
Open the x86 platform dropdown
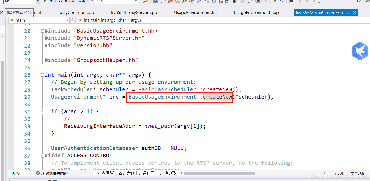38,1
